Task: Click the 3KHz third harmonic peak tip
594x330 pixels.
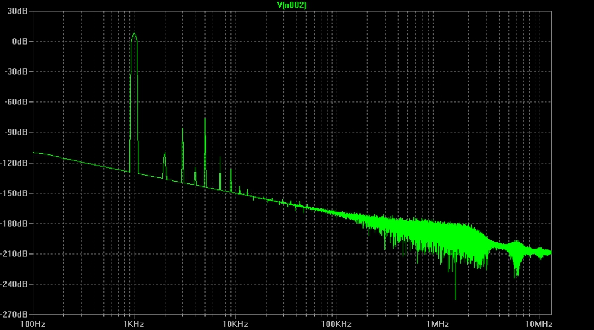Action: 182,129
